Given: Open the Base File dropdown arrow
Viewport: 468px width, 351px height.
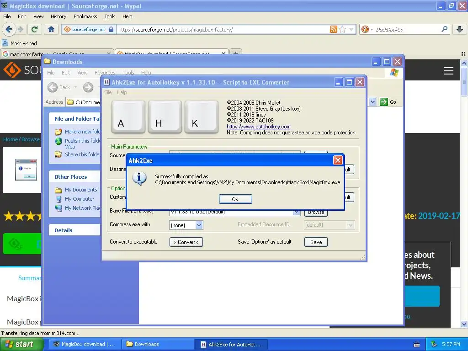Looking at the screenshot, I should pos(296,212).
